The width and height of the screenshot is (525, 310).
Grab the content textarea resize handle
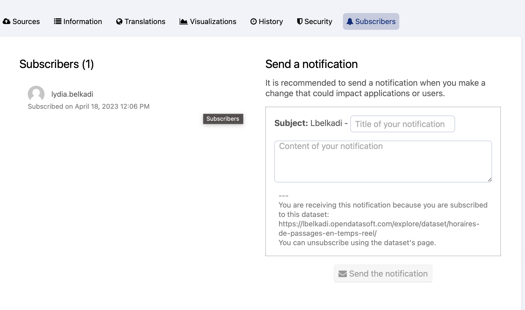pyautogui.click(x=489, y=180)
